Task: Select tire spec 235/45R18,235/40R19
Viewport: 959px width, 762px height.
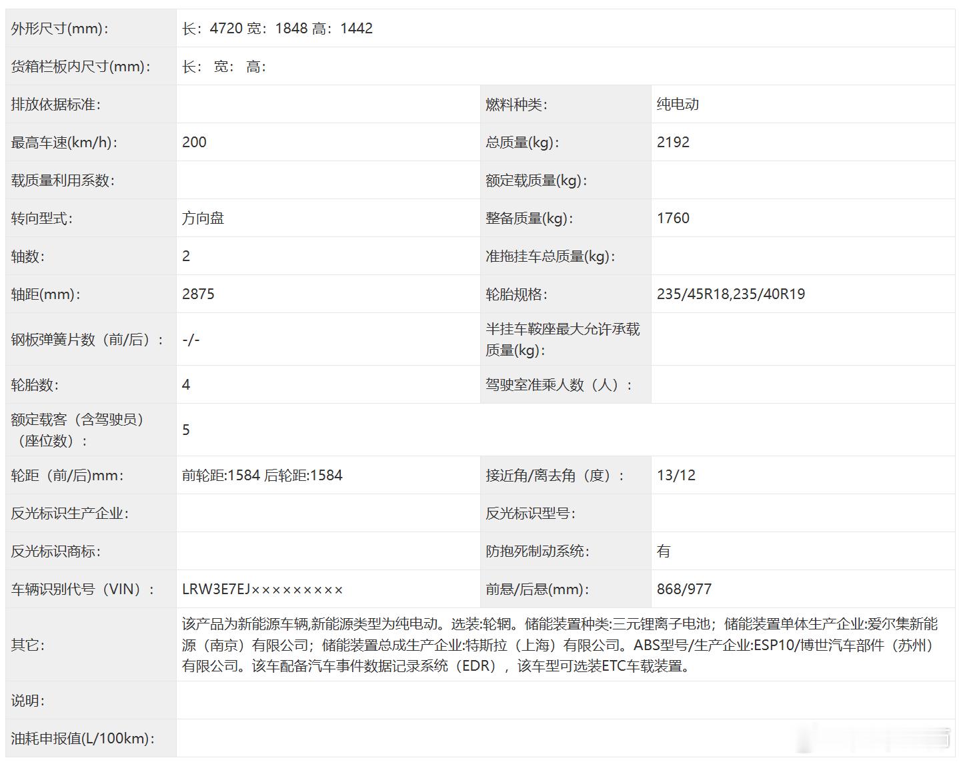Action: [x=731, y=294]
